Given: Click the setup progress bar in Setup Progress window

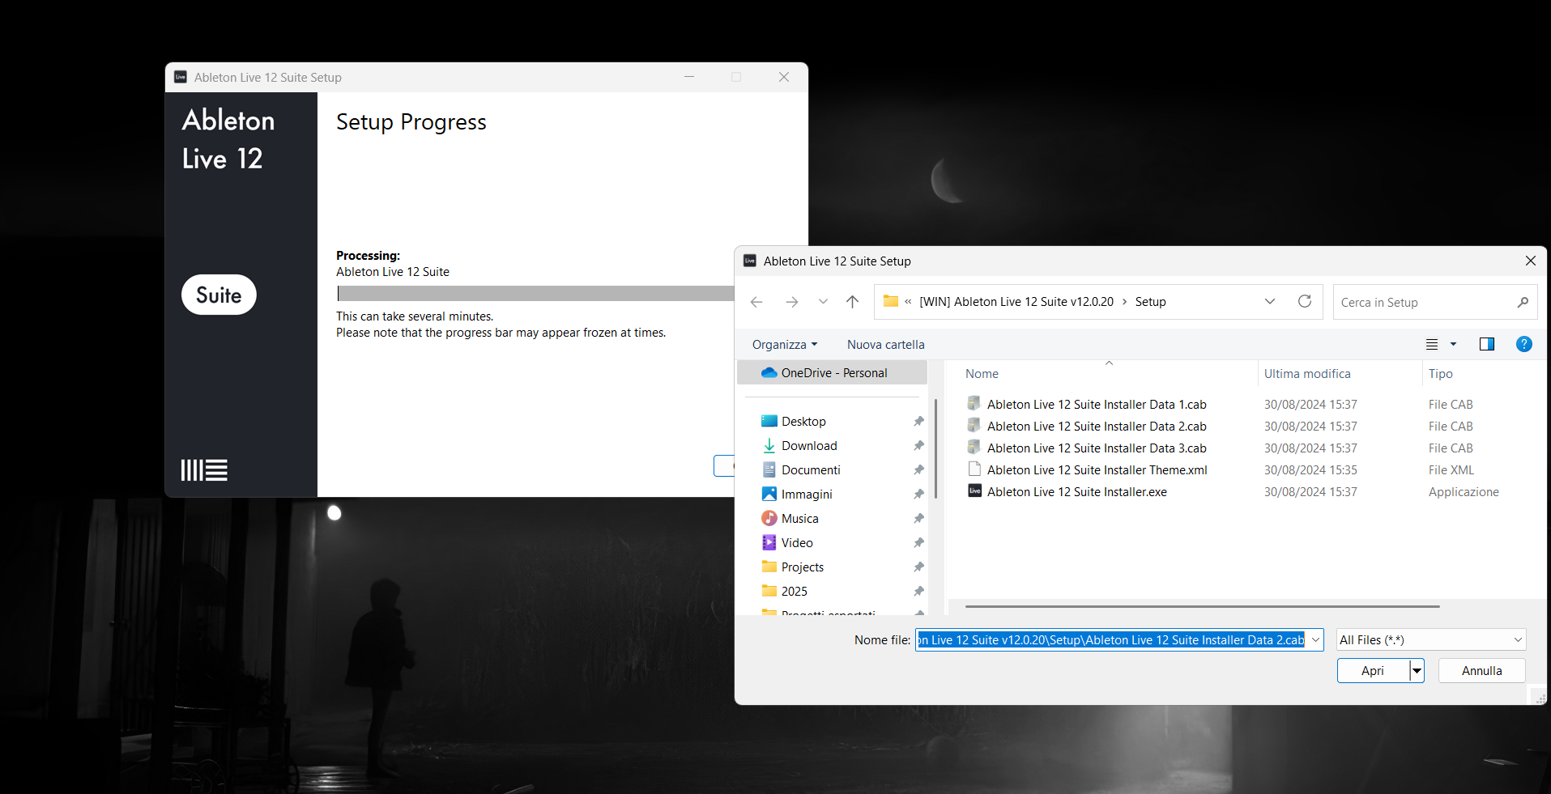Looking at the screenshot, I should click(535, 293).
